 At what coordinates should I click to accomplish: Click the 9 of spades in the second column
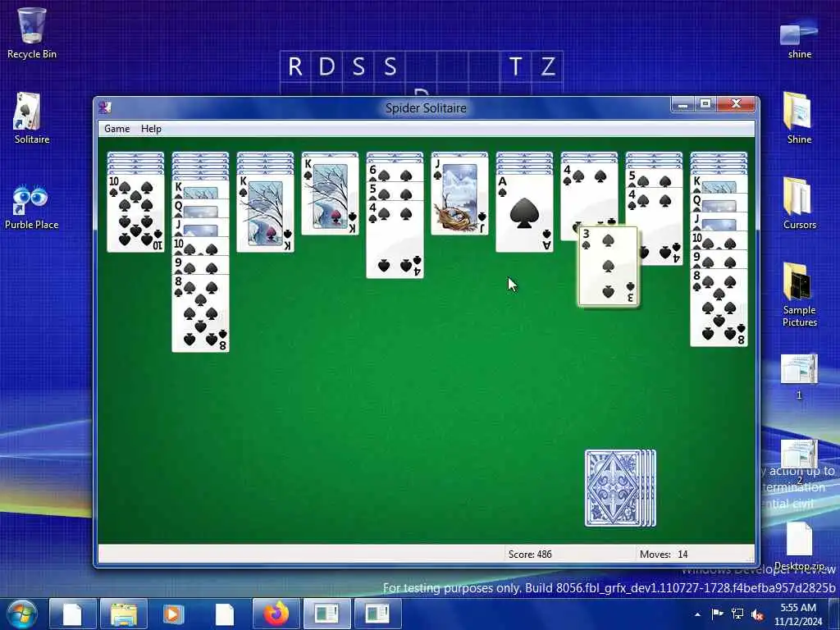[200, 266]
